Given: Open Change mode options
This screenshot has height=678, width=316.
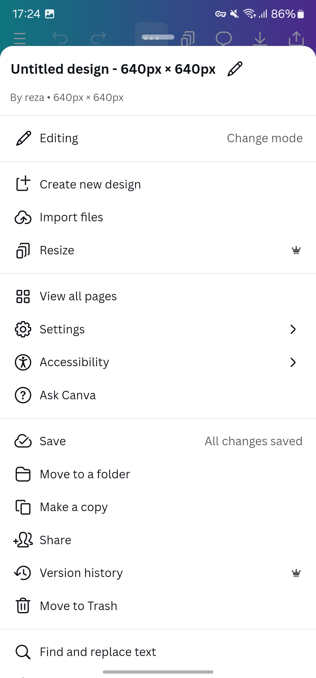Looking at the screenshot, I should coord(265,138).
